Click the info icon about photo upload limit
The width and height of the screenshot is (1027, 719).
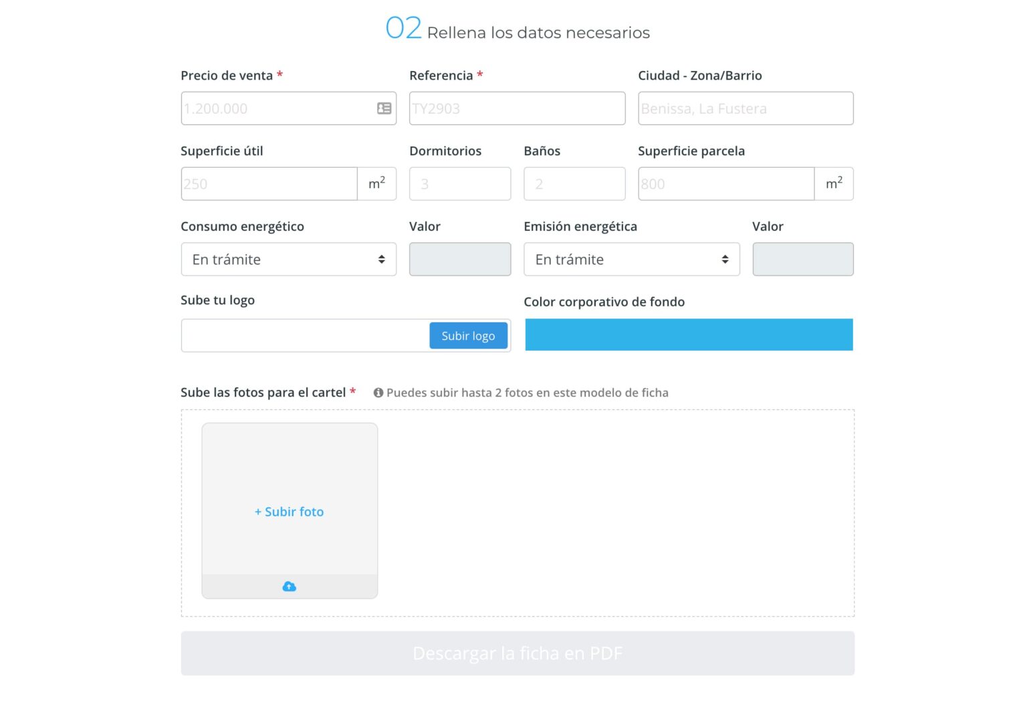(x=379, y=393)
